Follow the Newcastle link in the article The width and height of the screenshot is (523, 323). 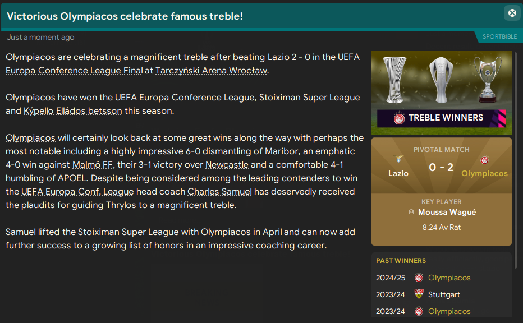tap(227, 164)
